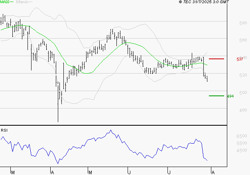Select the red resistance line at 537

tap(216, 59)
